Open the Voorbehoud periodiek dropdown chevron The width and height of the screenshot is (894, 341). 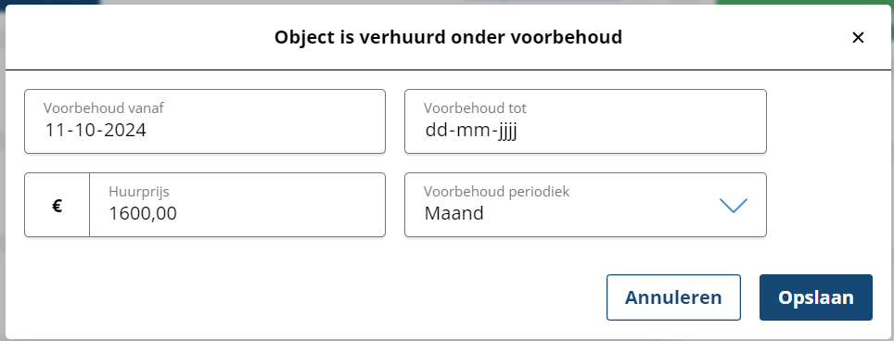(x=734, y=206)
